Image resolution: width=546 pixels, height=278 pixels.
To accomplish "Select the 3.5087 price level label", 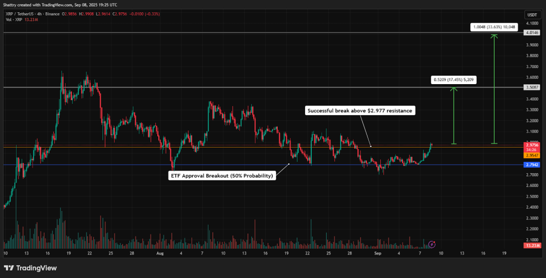I will coord(533,87).
